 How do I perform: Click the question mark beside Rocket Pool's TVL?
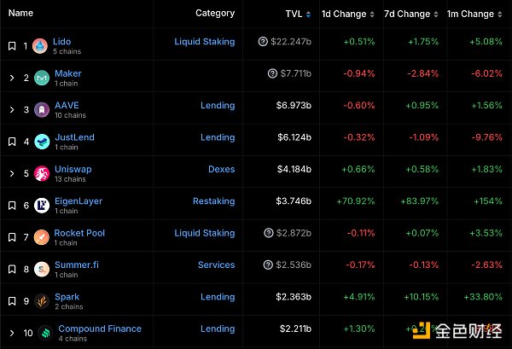coord(269,233)
